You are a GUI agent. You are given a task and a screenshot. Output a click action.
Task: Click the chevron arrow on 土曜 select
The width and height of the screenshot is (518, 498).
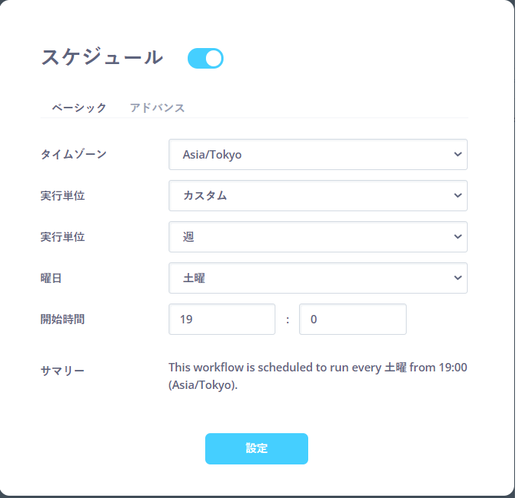(458, 278)
